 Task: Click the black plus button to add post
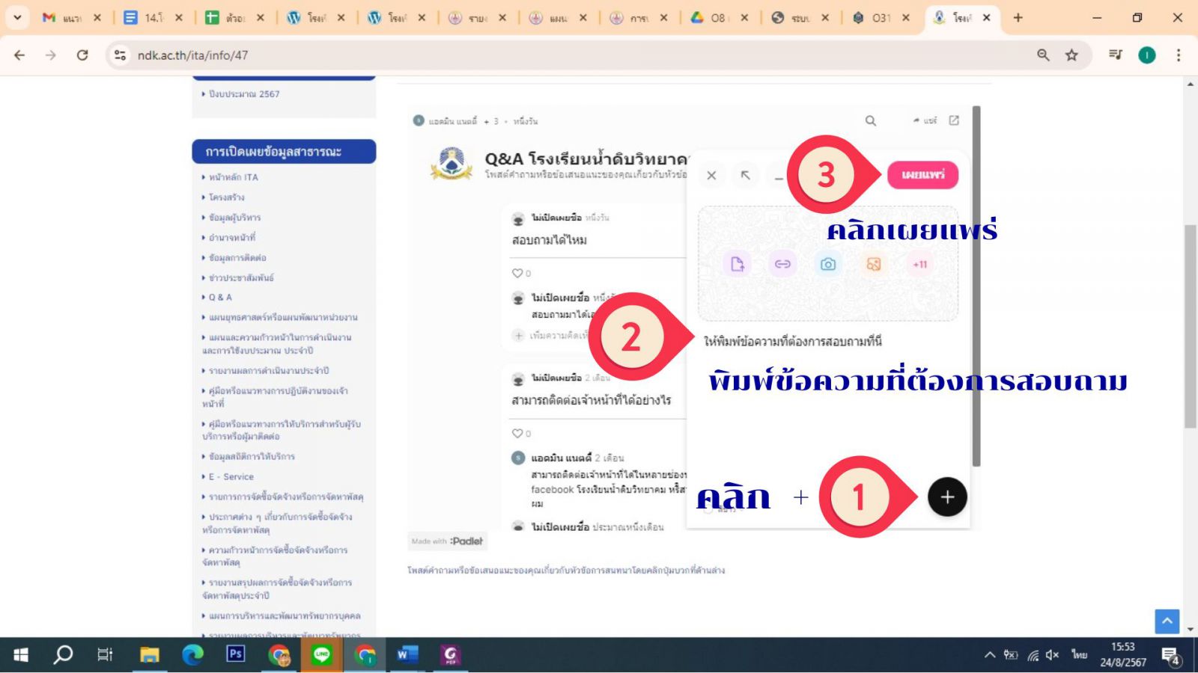point(947,497)
